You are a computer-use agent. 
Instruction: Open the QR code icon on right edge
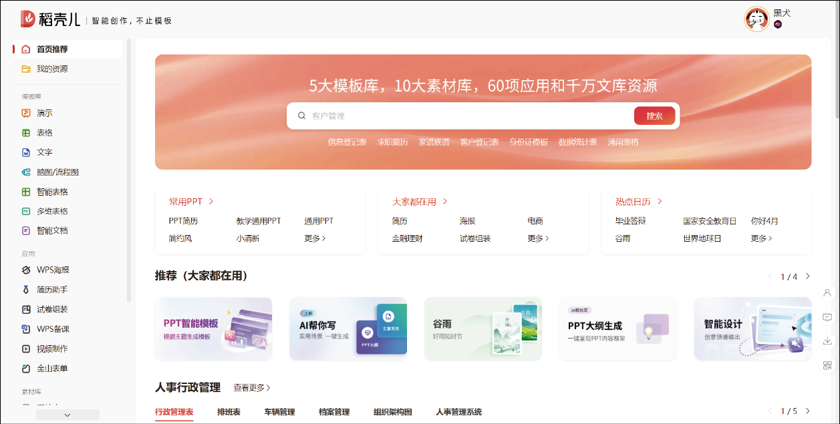point(827,365)
